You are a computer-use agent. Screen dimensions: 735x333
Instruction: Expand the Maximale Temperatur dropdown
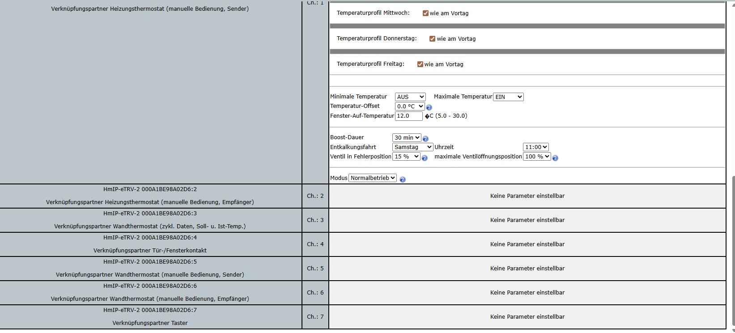(x=508, y=97)
